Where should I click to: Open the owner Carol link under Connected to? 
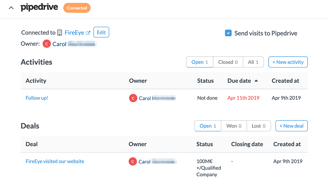[74, 44]
